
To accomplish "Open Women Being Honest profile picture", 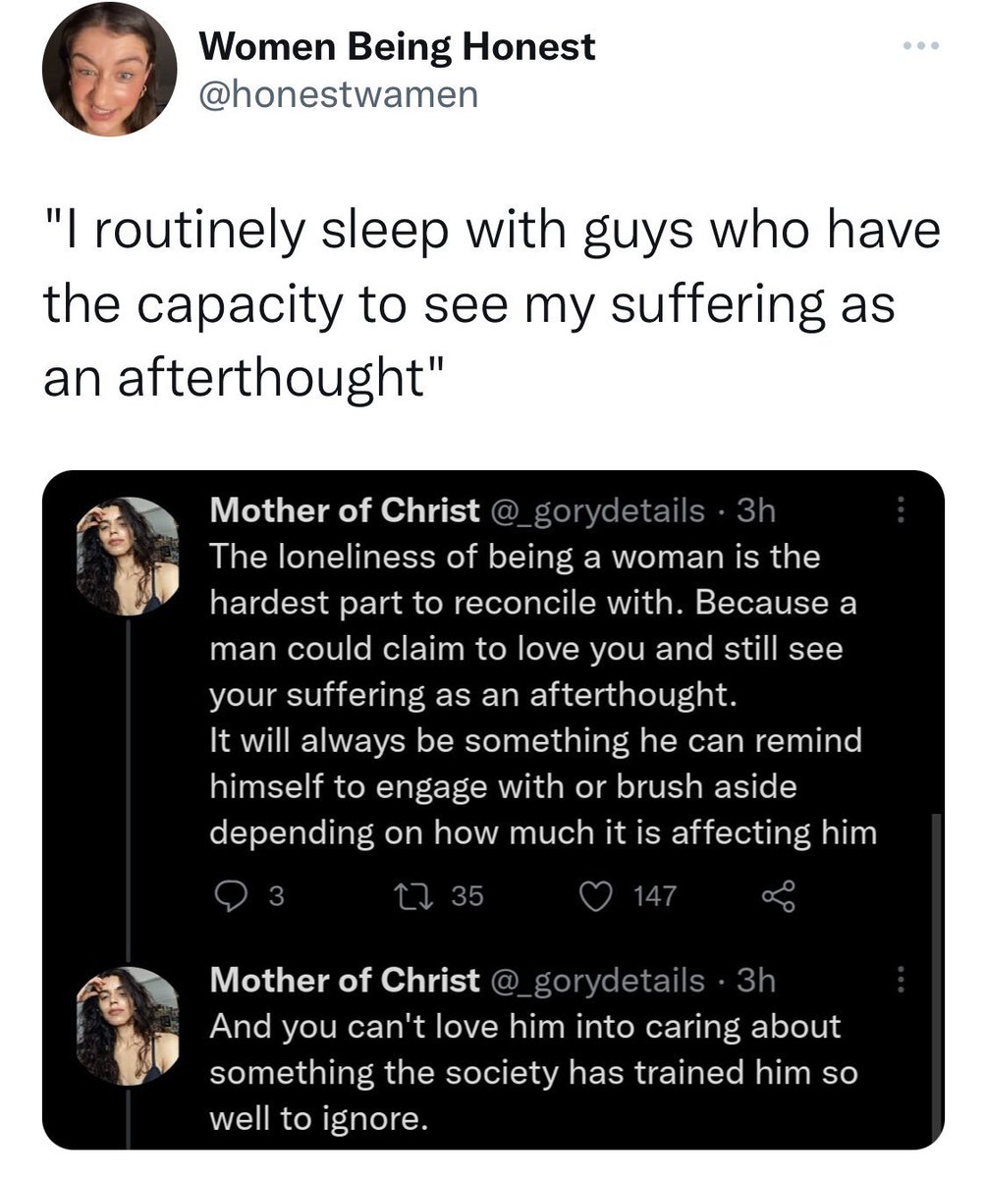I will (109, 68).
